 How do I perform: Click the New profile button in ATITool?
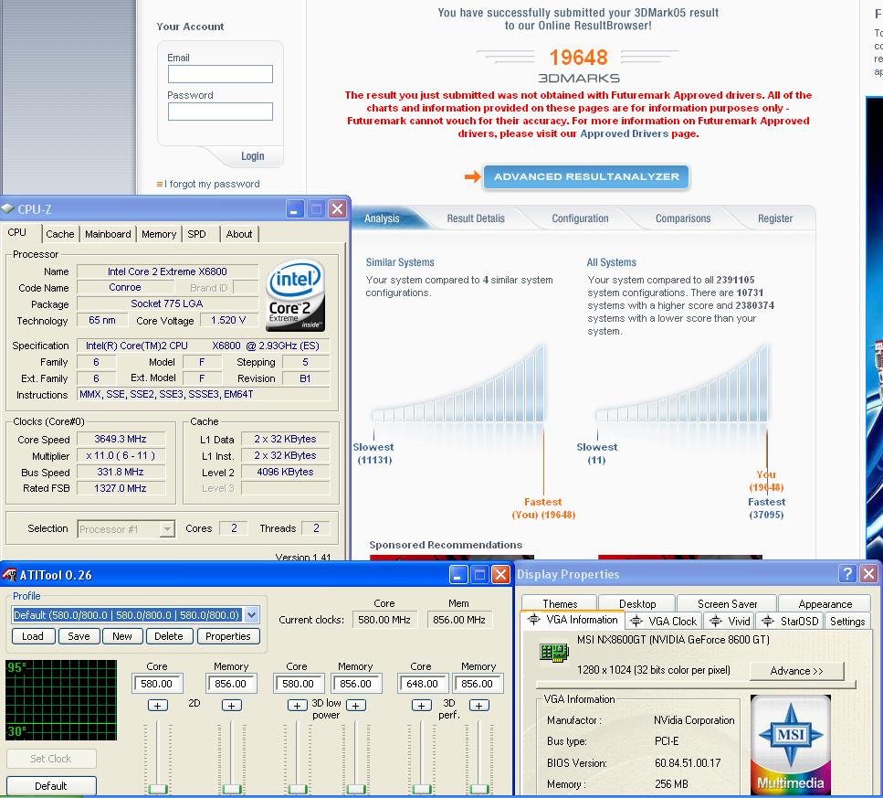pos(122,636)
